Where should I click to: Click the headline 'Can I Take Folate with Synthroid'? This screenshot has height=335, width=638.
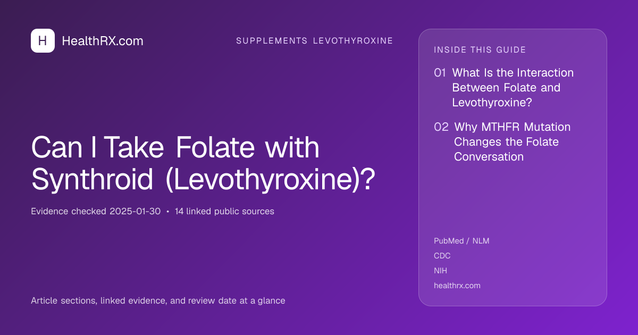[x=203, y=164]
